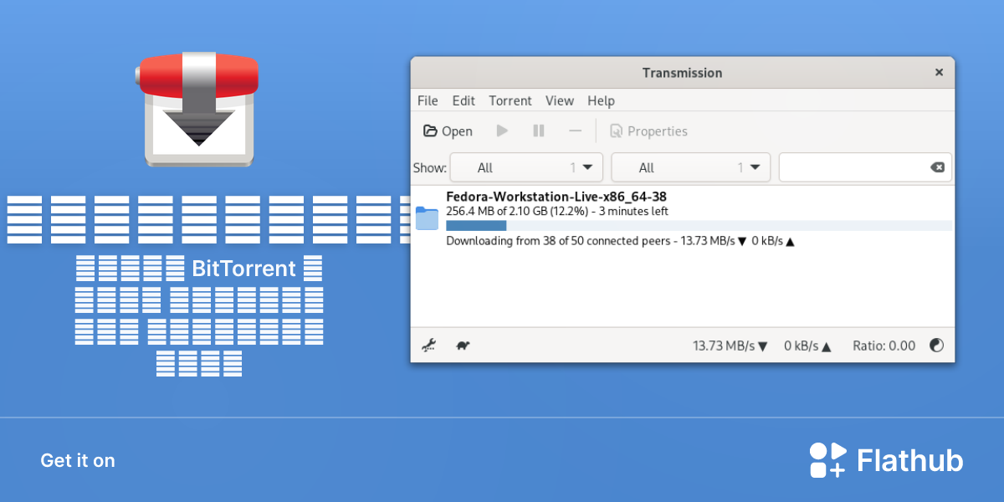Image resolution: width=1004 pixels, height=502 pixels.
Task: Click "Downloading from 38 of 50 connected peers"
Action: tap(558, 241)
